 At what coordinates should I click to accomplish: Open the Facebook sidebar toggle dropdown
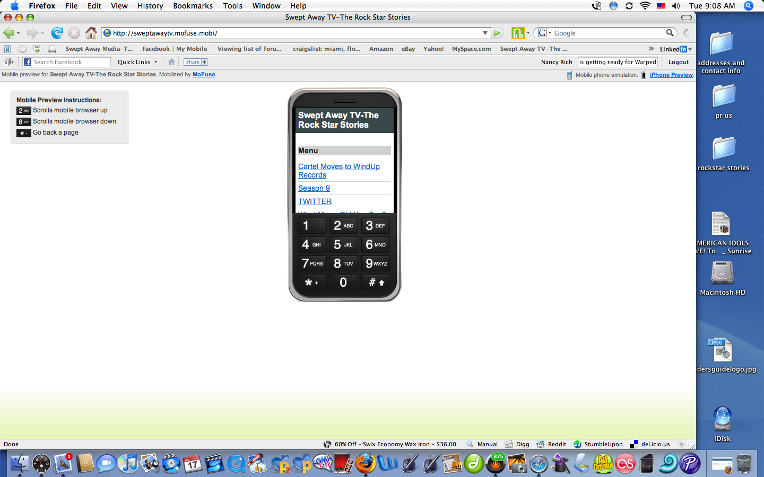8,62
